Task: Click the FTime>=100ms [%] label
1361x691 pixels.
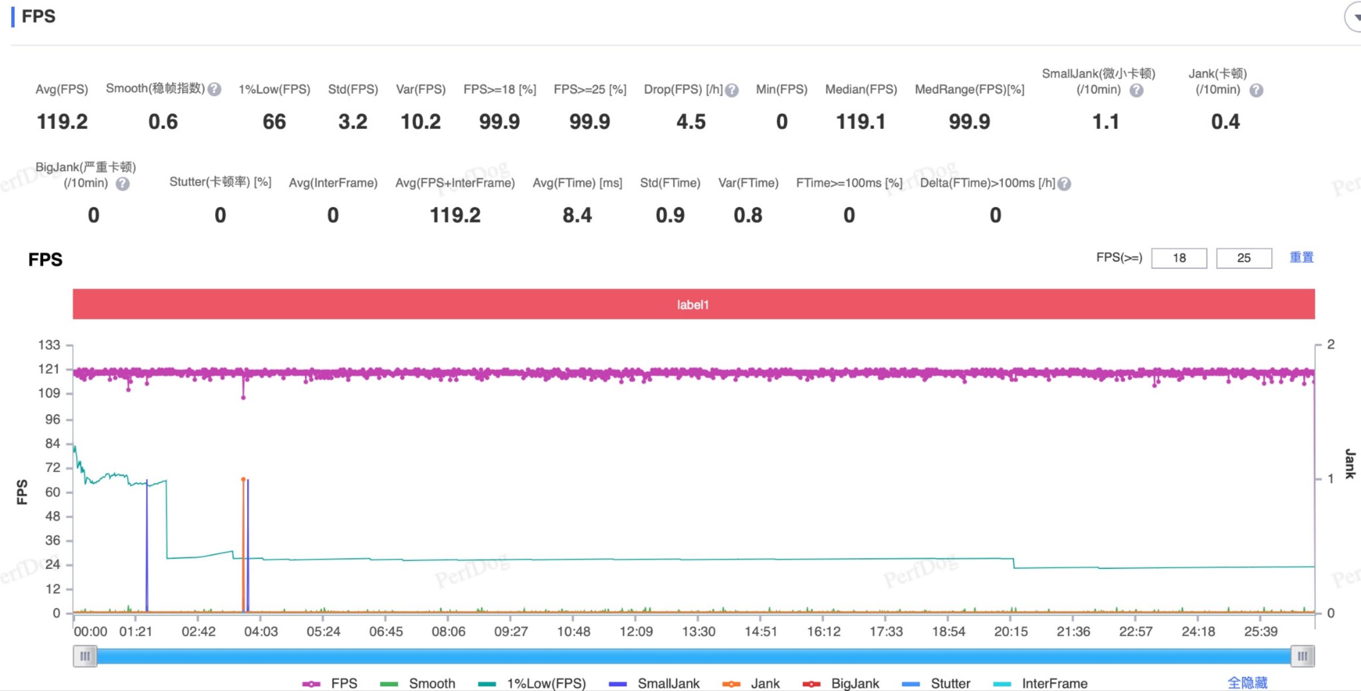Action: tap(849, 183)
